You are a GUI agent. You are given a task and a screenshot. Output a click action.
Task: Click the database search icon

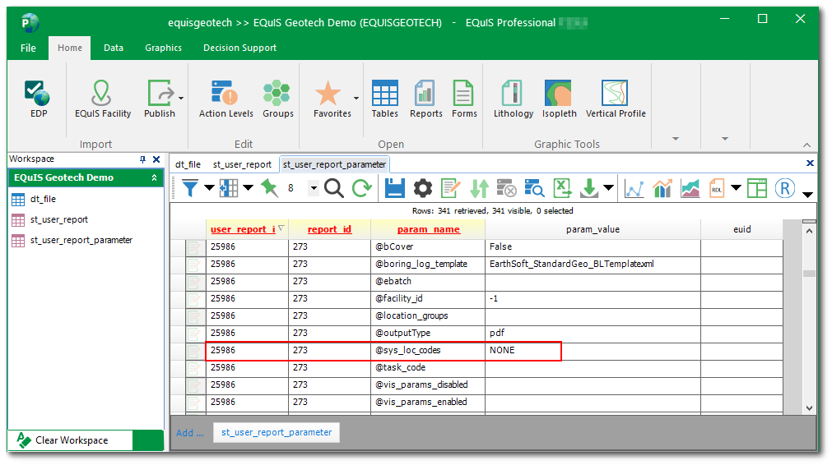[534, 188]
